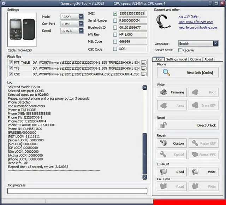Screen dimensions: 226x205
Task: Switch to the Settings model tab
Action: coord(176,59)
